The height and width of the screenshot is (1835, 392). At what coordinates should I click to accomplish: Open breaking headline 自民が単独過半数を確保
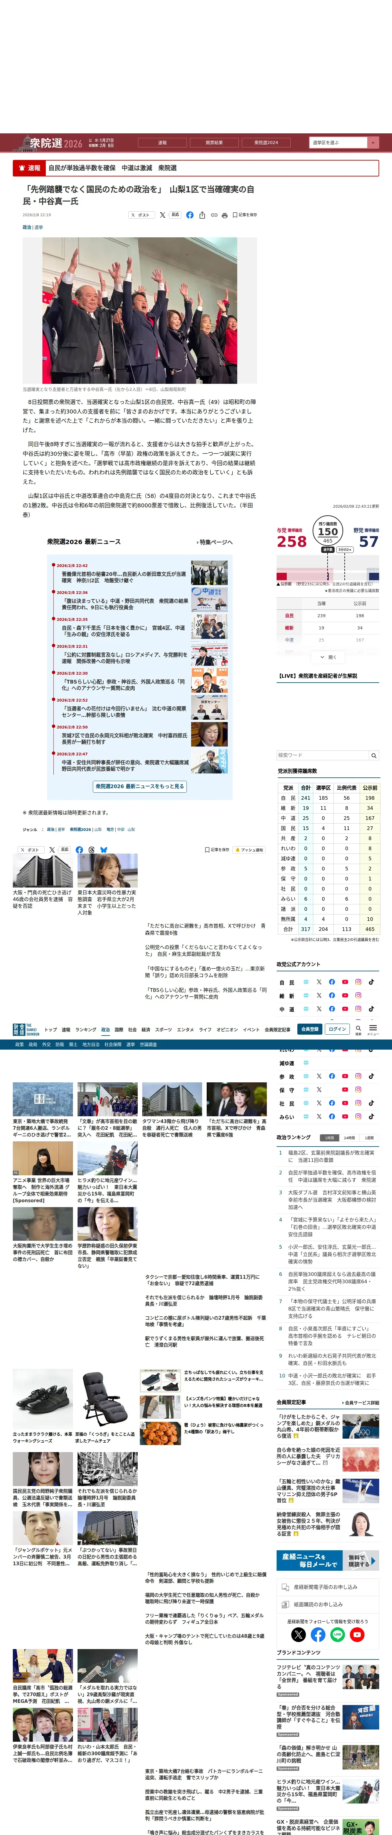(x=112, y=168)
